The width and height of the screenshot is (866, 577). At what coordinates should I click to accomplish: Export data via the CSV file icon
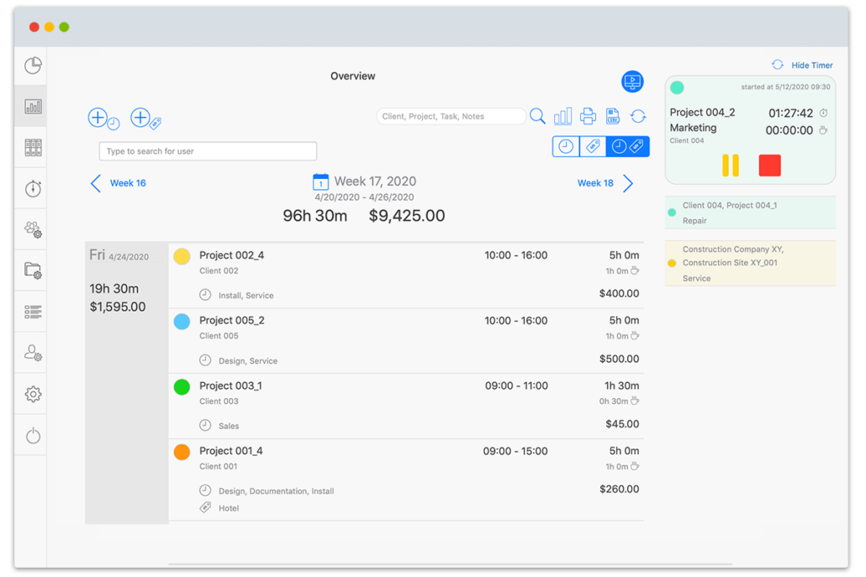[x=613, y=116]
